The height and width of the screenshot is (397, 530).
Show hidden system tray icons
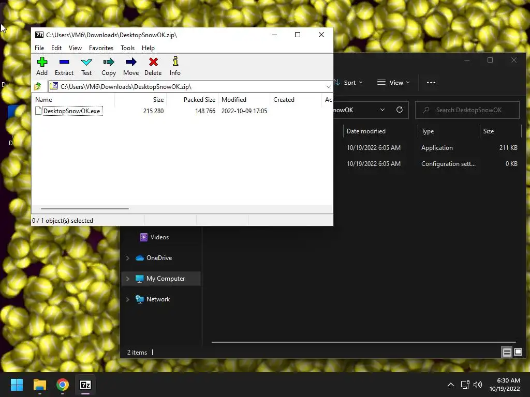[x=451, y=385]
